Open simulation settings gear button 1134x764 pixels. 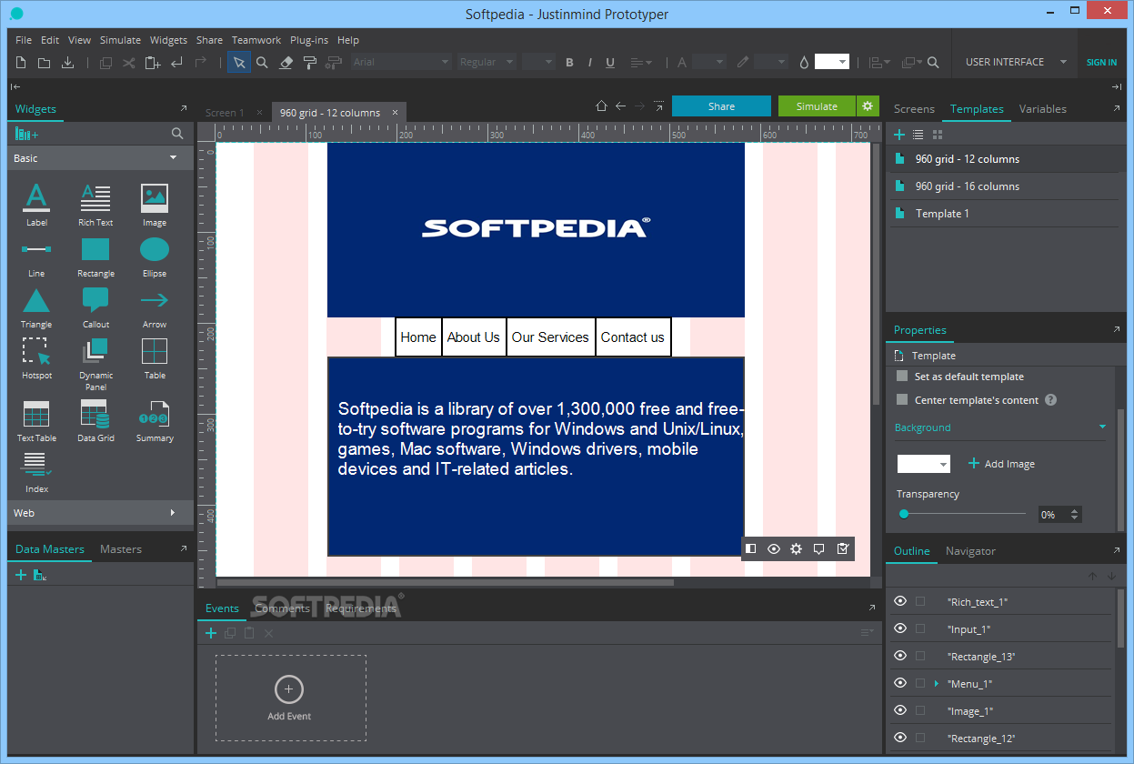click(x=868, y=106)
